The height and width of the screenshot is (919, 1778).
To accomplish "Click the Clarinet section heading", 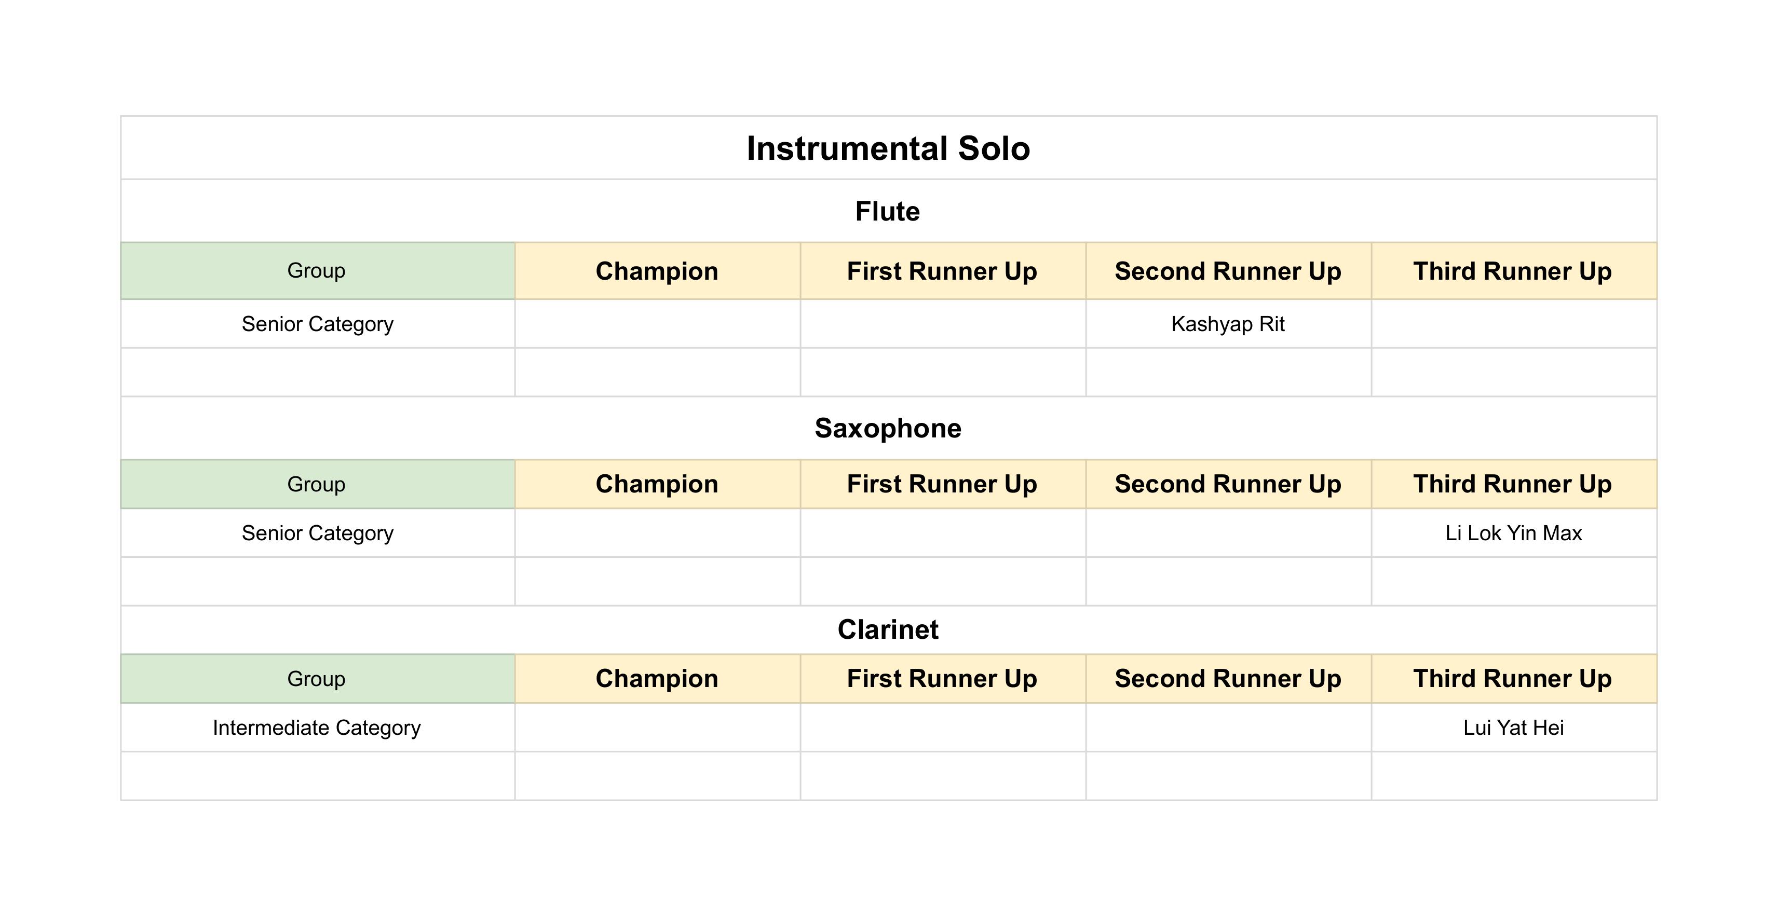I will (x=889, y=630).
